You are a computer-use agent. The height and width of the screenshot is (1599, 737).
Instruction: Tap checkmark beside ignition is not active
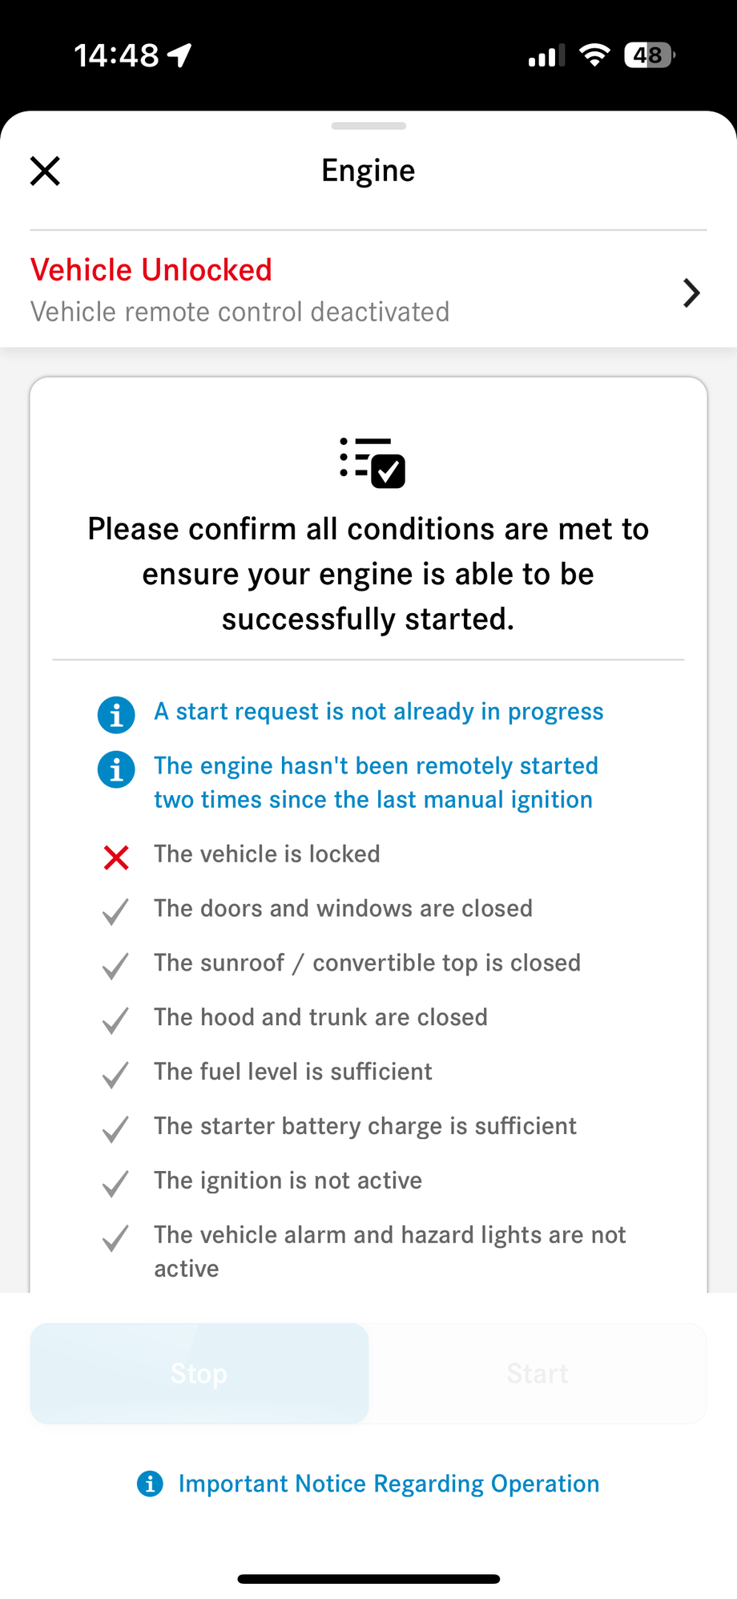click(x=116, y=1184)
